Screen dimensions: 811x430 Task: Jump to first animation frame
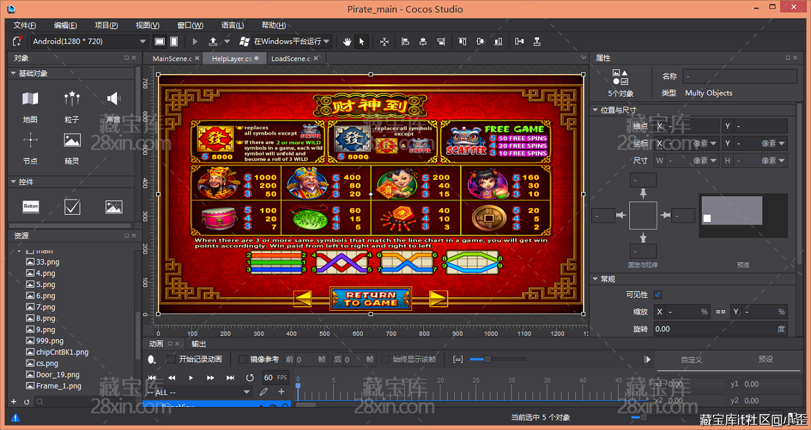[x=152, y=377]
